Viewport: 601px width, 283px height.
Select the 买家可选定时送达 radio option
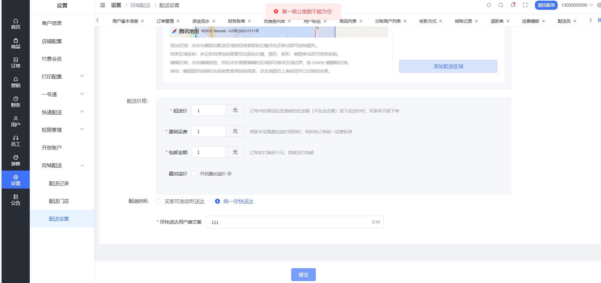pos(159,201)
